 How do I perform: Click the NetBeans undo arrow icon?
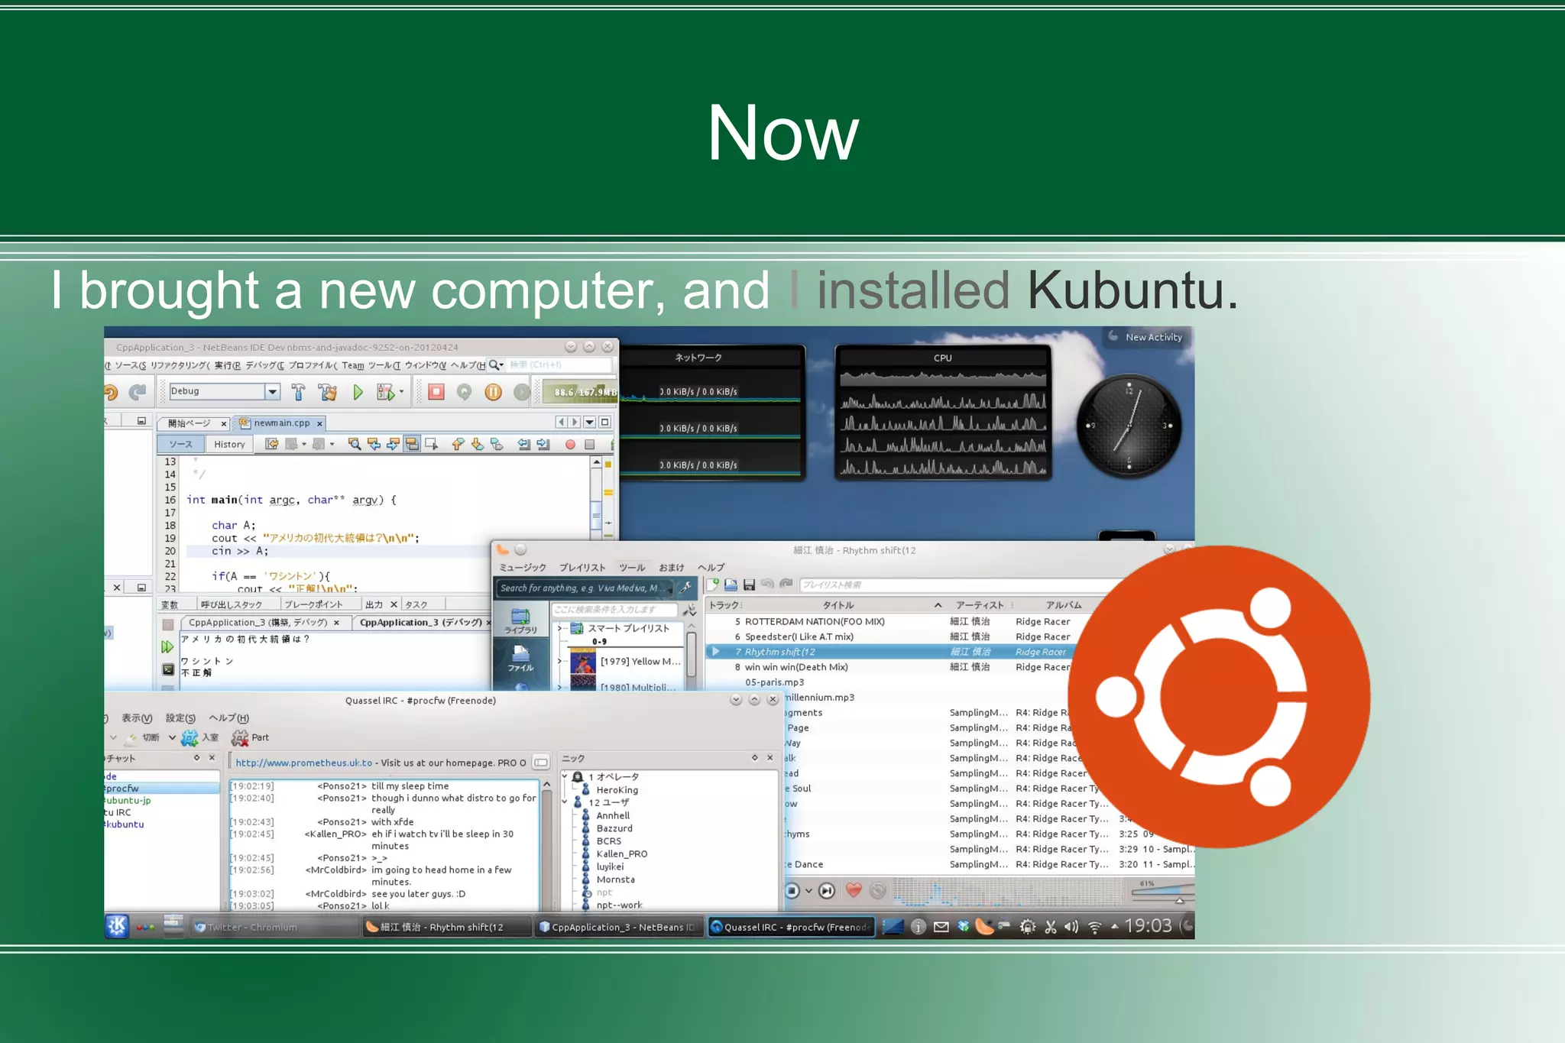pyautogui.click(x=111, y=392)
